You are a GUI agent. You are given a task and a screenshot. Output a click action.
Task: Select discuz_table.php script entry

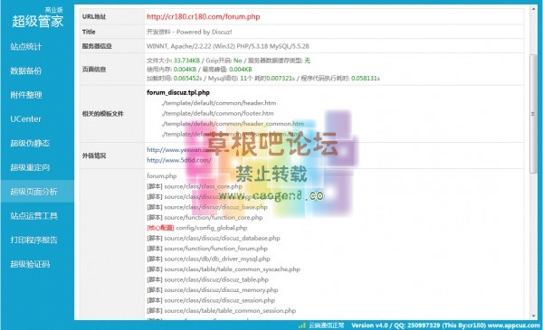(207, 279)
